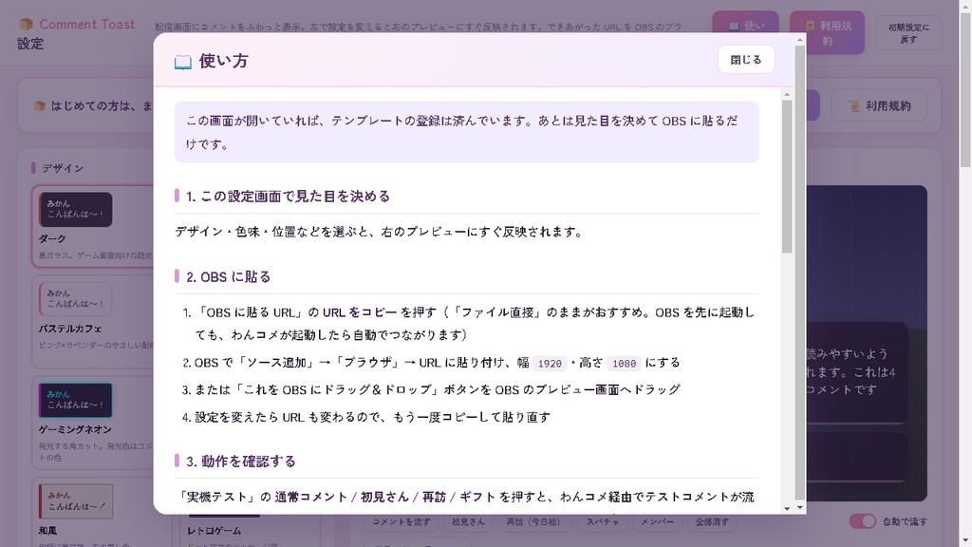Click the bold ギフト text
Screen dimensions: 972x547
click(x=477, y=497)
